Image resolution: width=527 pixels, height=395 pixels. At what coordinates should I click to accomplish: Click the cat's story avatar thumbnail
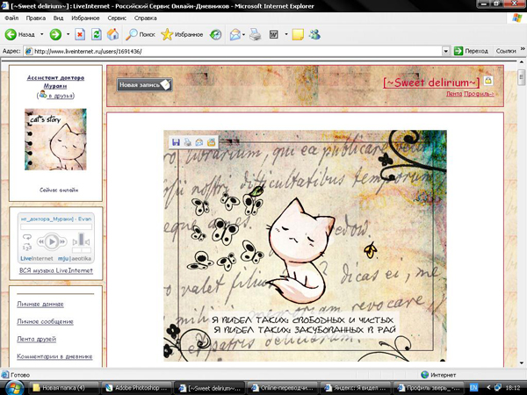point(55,139)
